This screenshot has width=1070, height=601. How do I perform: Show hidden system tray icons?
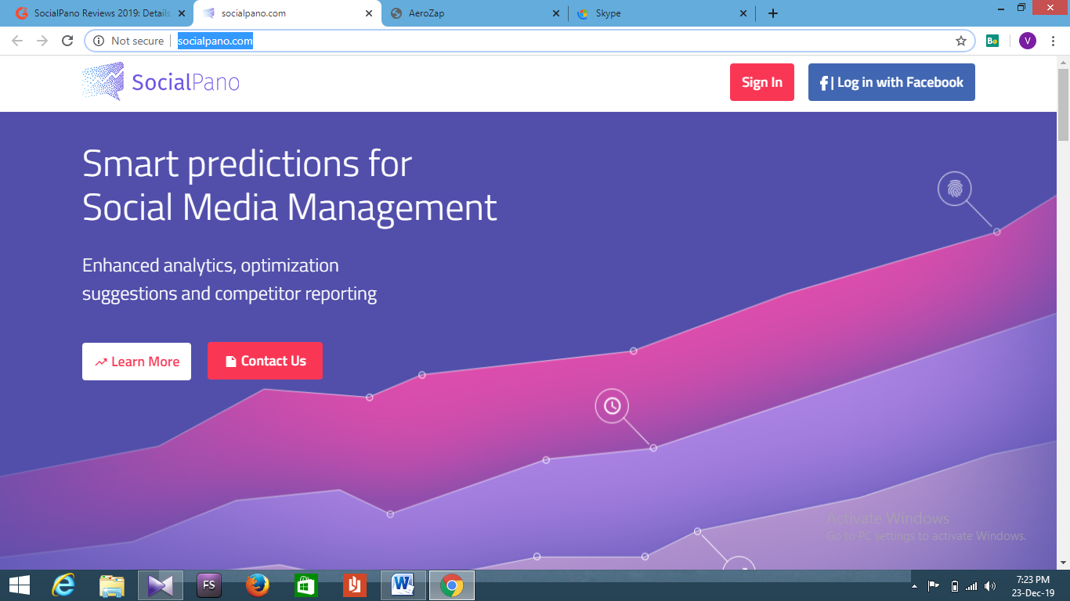[x=915, y=586]
